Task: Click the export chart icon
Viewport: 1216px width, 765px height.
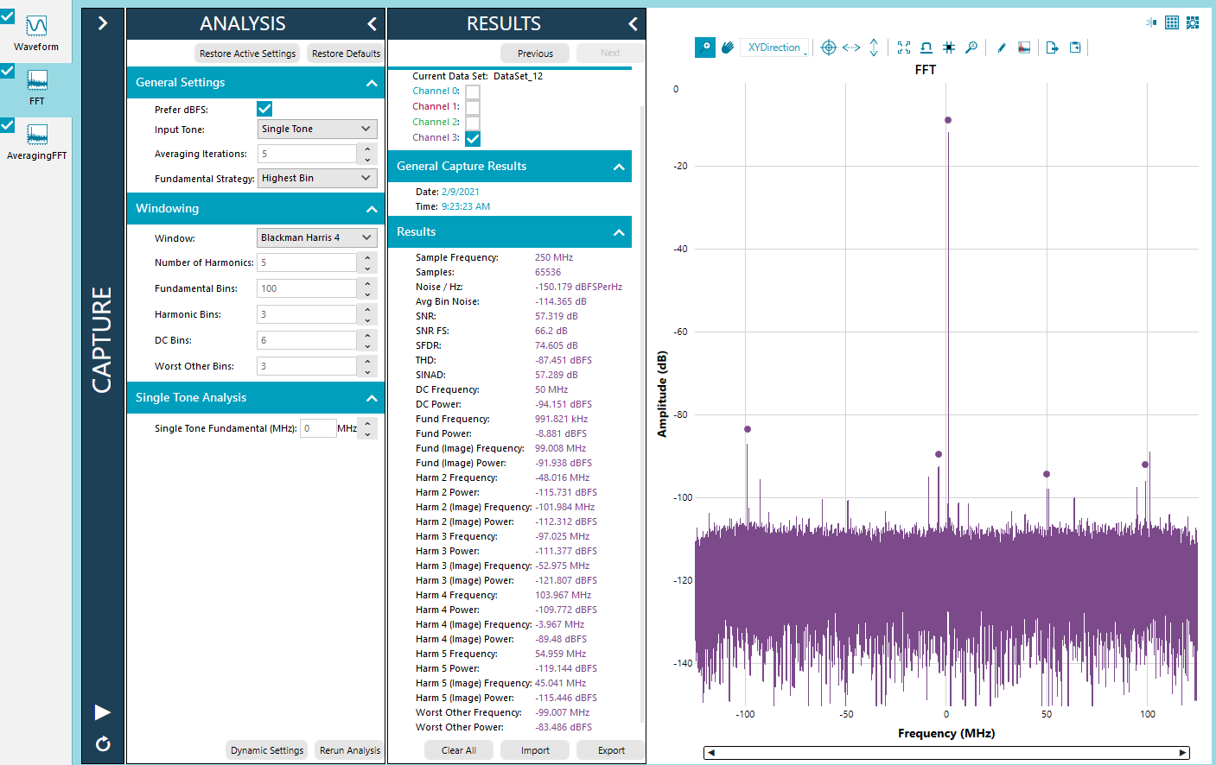Action: pos(1052,47)
